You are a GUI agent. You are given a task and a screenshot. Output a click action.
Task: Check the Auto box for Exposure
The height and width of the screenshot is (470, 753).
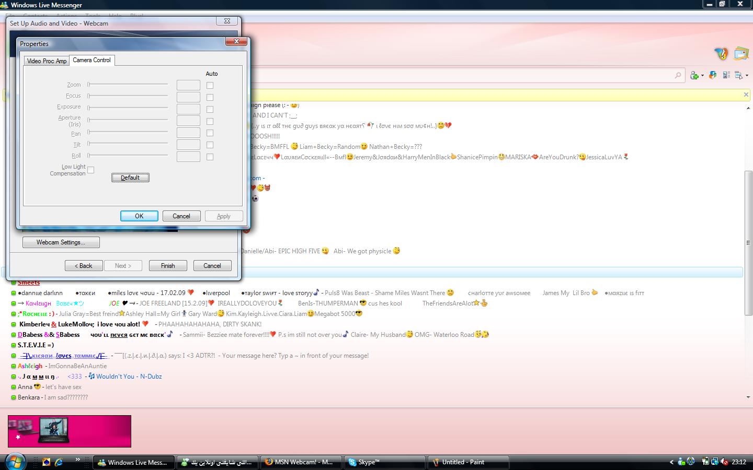[x=210, y=109]
